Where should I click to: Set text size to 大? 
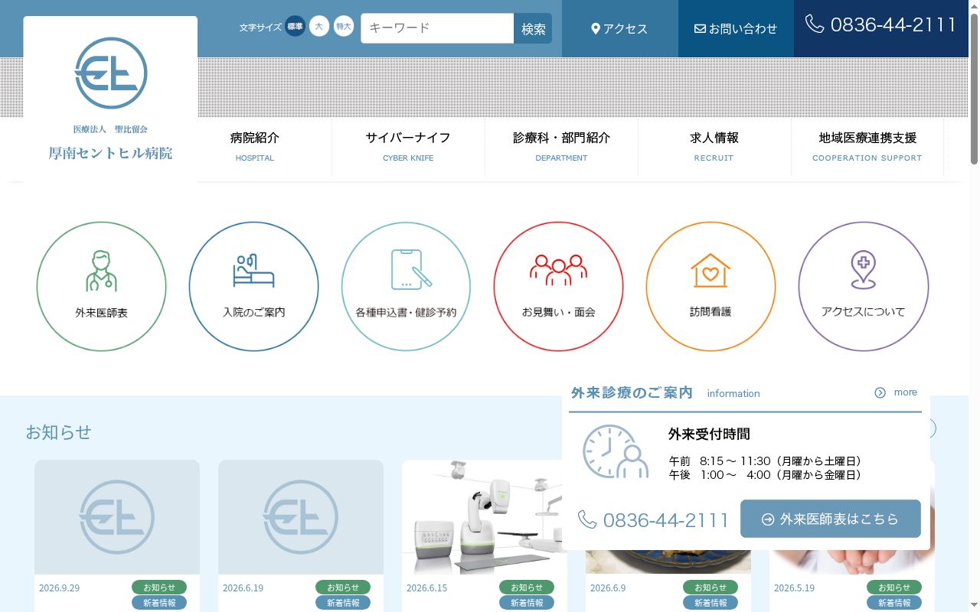[319, 27]
